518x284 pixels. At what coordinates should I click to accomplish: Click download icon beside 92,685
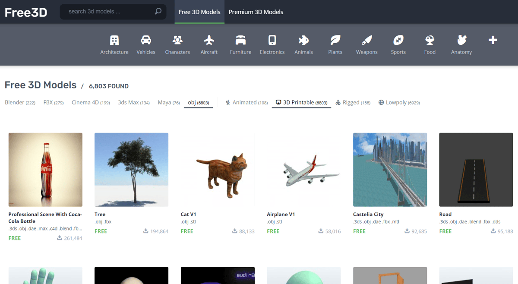coord(407,231)
